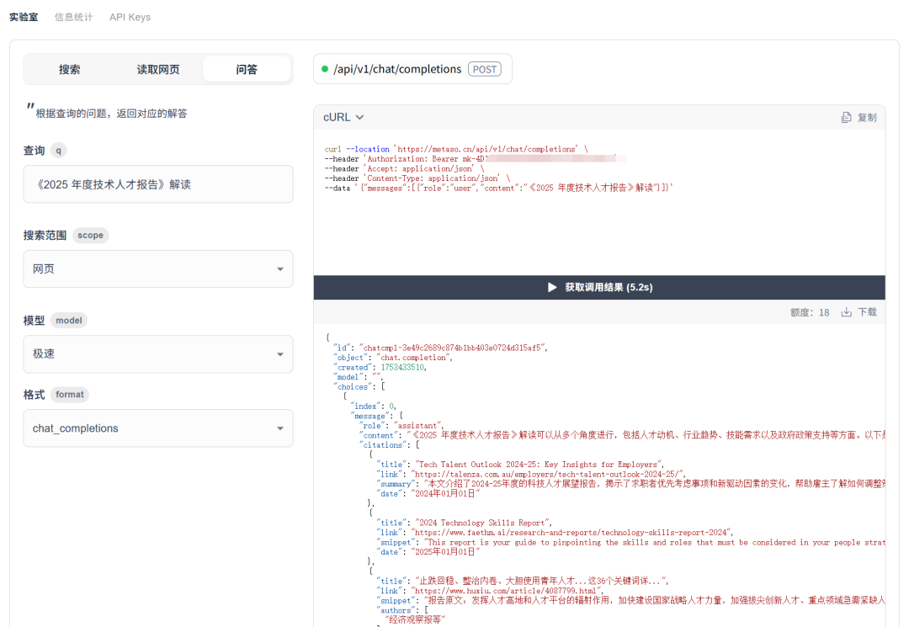This screenshot has height=627, width=909.
Task: Click the scope badge beside 搜索范围
Action: point(90,236)
